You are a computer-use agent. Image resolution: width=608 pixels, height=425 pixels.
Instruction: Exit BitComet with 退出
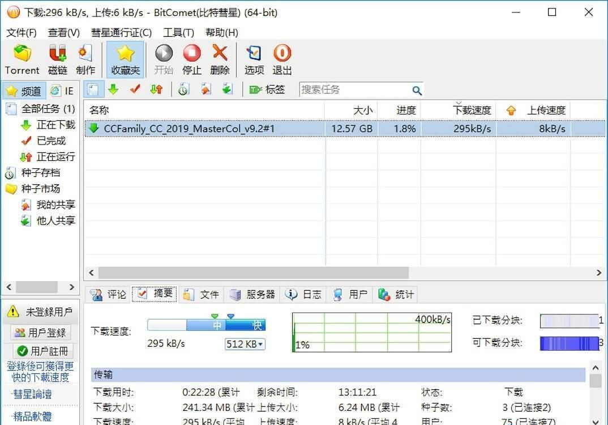click(282, 59)
